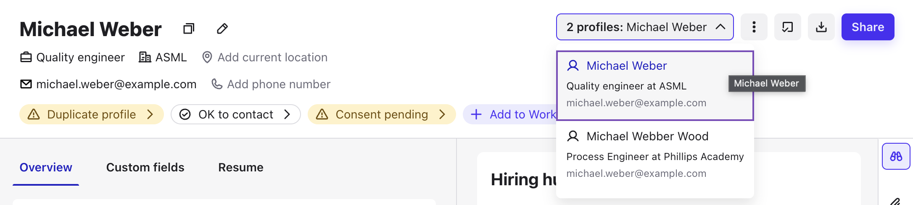The height and width of the screenshot is (205, 913).
Task: Open the three-dot more options menu
Action: (x=754, y=27)
